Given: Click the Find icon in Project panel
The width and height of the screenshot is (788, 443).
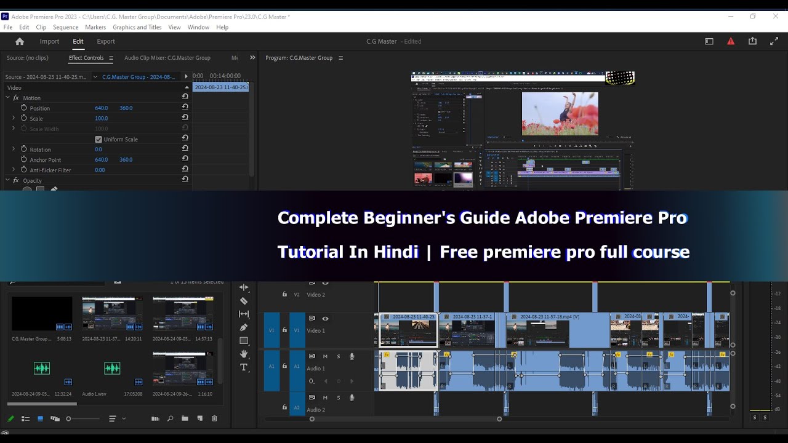Looking at the screenshot, I should coord(170,418).
